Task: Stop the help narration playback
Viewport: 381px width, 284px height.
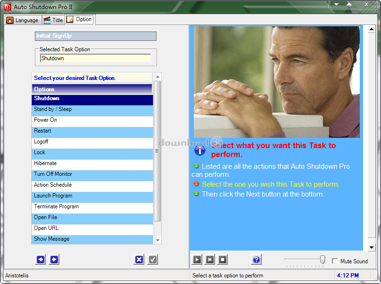Action: coord(223,260)
